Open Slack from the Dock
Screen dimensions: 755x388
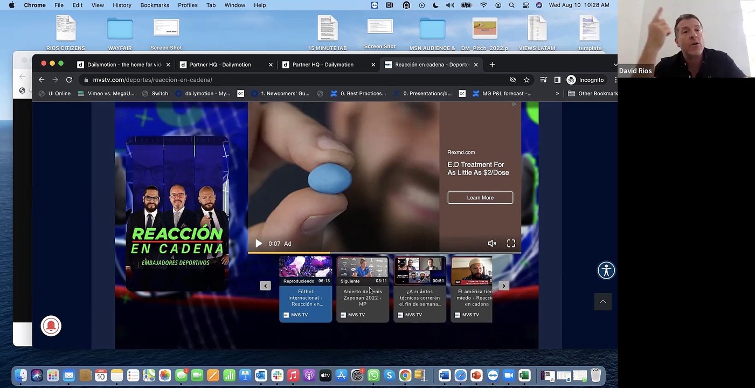pos(277,376)
